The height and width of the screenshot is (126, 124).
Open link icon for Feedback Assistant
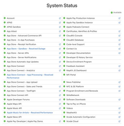pyautogui.click(x=120, y=66)
